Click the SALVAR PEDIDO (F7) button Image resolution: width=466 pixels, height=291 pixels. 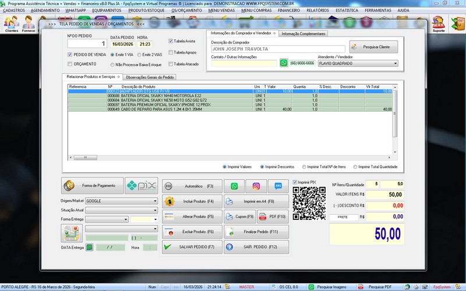188,247
